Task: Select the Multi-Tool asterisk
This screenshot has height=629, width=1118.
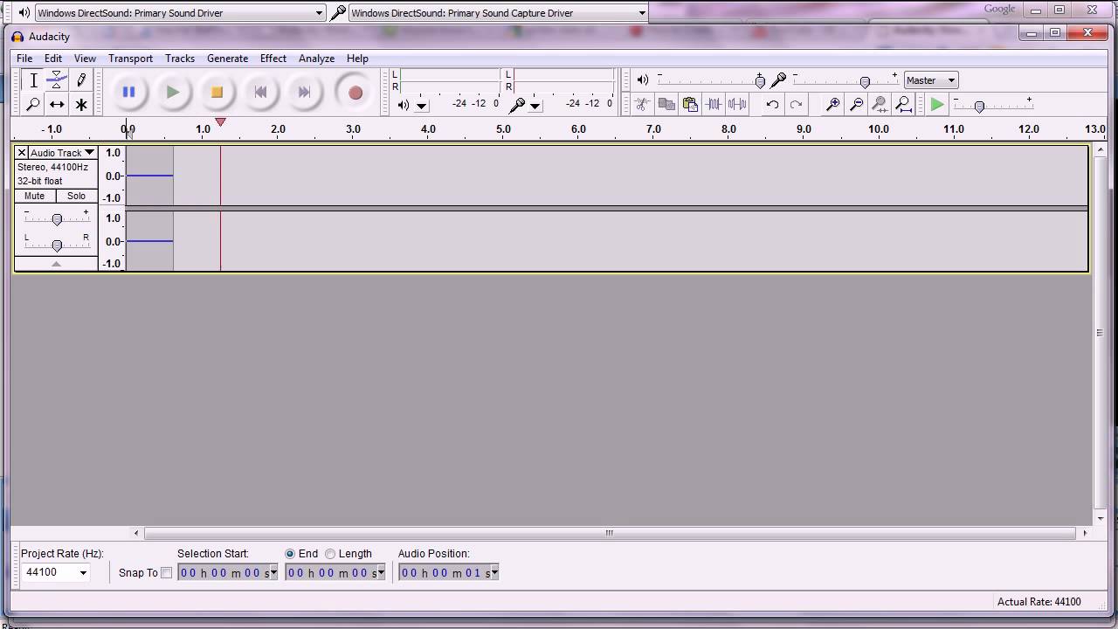Action: 81,104
